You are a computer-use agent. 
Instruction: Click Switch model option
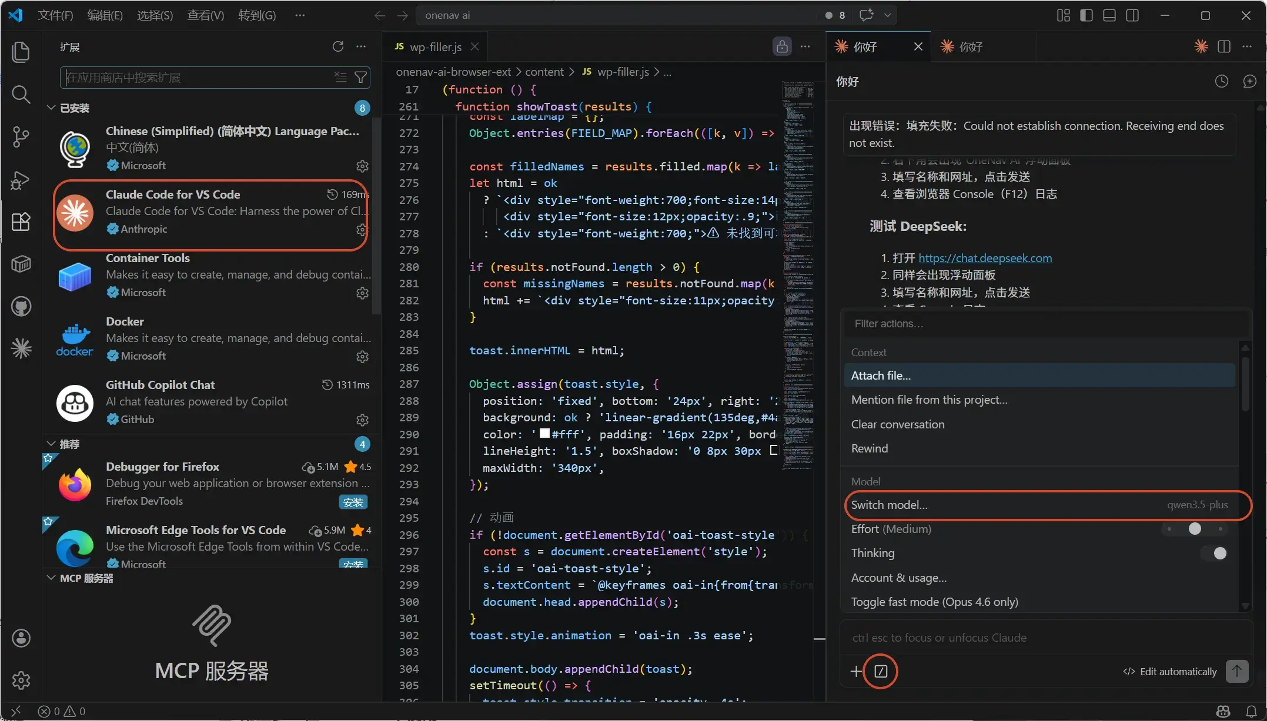889,505
